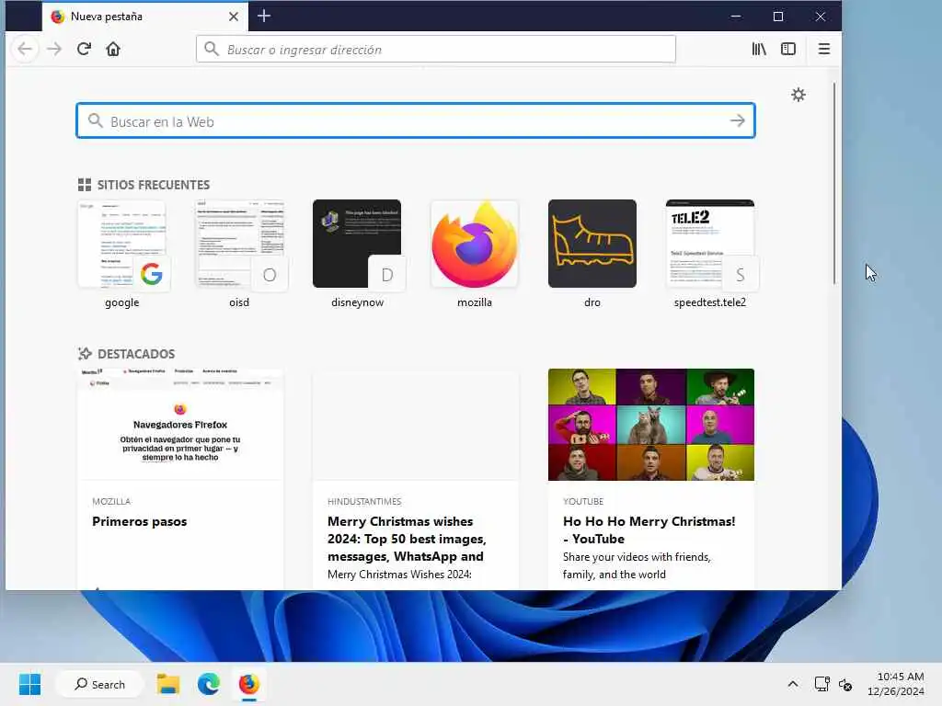
Task: Click the page vertical scrollbar
Action: point(834,183)
